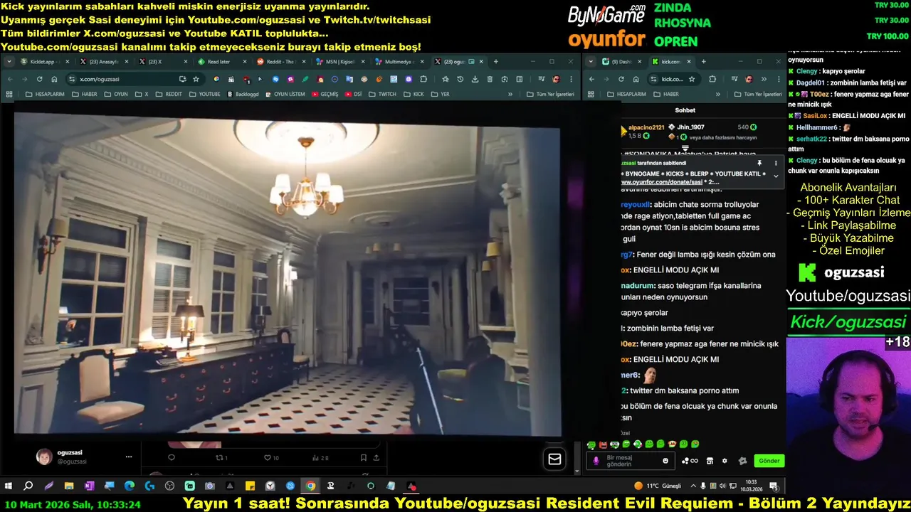Expand tab search dropdown in Kick browser
The width and height of the screenshot is (911, 512).
pyautogui.click(x=591, y=62)
